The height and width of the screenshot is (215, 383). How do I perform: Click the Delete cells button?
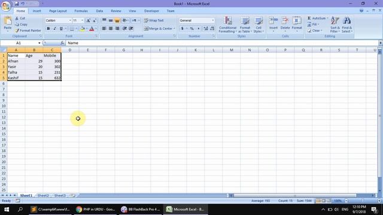click(x=285, y=24)
